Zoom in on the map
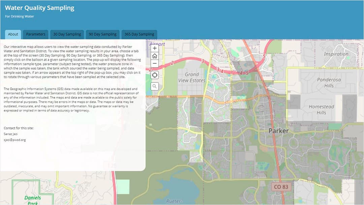Image resolution: width=364 pixels, height=205 pixels. 154,48
